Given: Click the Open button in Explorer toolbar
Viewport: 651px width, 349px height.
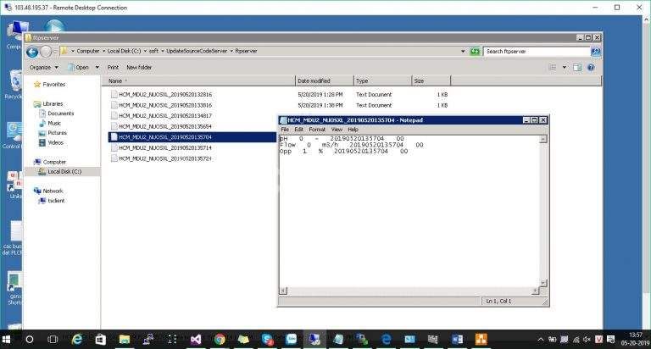Looking at the screenshot, I should [79, 67].
